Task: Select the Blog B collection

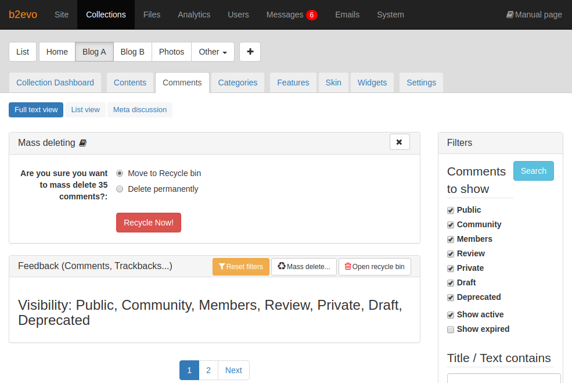Action: 132,52
